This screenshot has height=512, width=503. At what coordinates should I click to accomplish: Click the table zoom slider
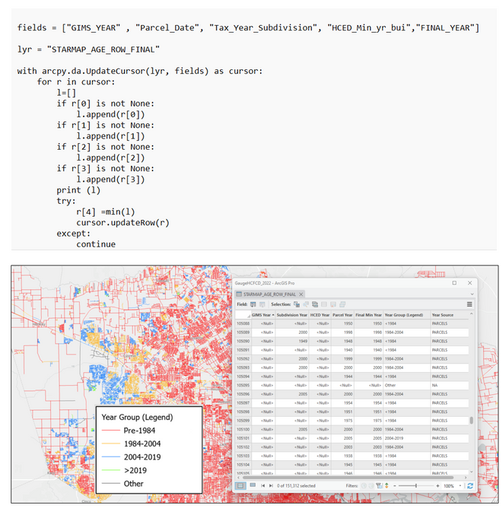click(x=416, y=485)
